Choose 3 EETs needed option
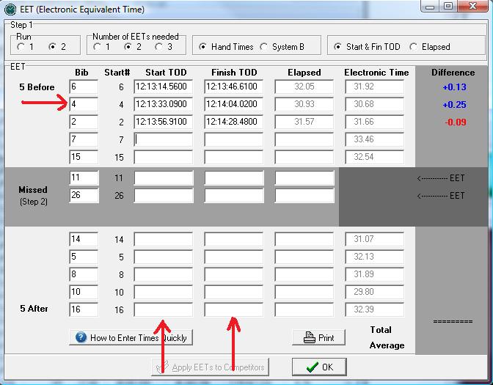The height and width of the screenshot is (385, 493). pyautogui.click(x=159, y=47)
